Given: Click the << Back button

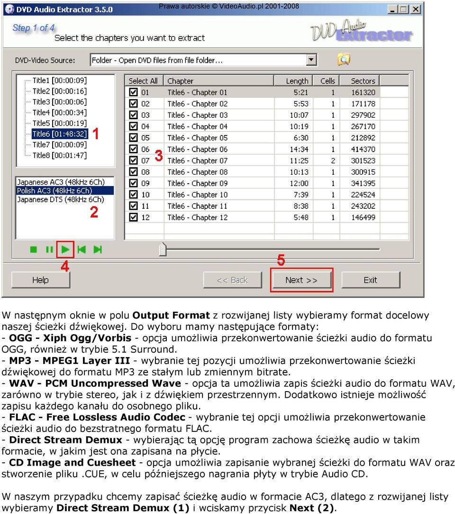Looking at the screenshot, I should coord(232,280).
